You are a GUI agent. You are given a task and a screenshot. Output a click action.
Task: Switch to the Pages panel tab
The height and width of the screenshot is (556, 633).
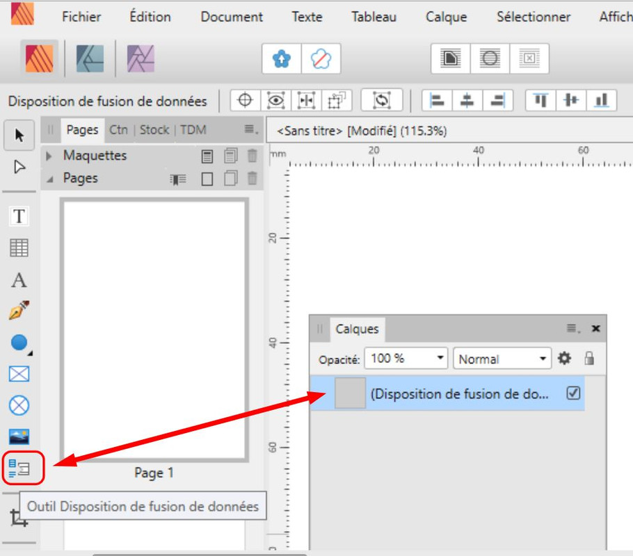82,130
